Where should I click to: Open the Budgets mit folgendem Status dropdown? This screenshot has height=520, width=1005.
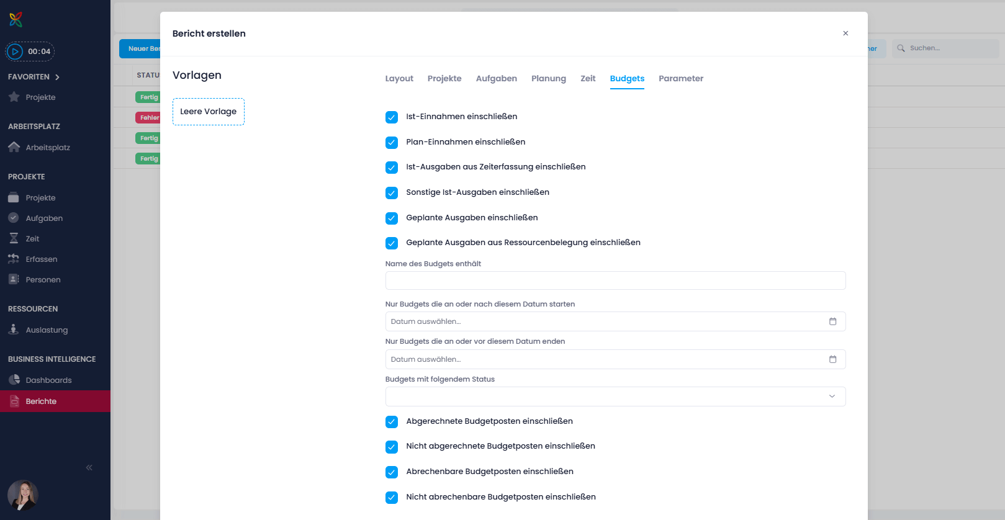click(x=615, y=397)
